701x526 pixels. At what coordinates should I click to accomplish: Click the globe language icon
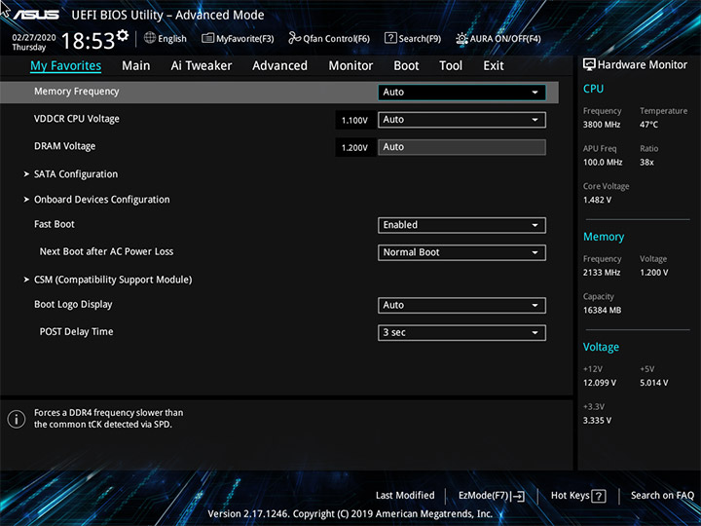150,38
